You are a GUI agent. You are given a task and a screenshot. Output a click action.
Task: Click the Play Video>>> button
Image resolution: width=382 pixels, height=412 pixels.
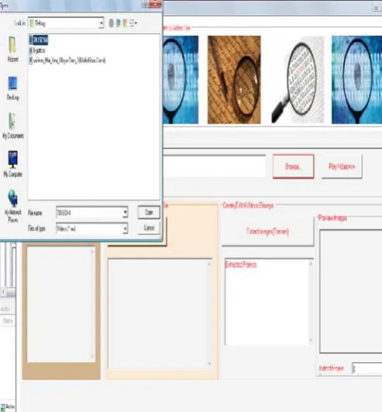point(342,166)
